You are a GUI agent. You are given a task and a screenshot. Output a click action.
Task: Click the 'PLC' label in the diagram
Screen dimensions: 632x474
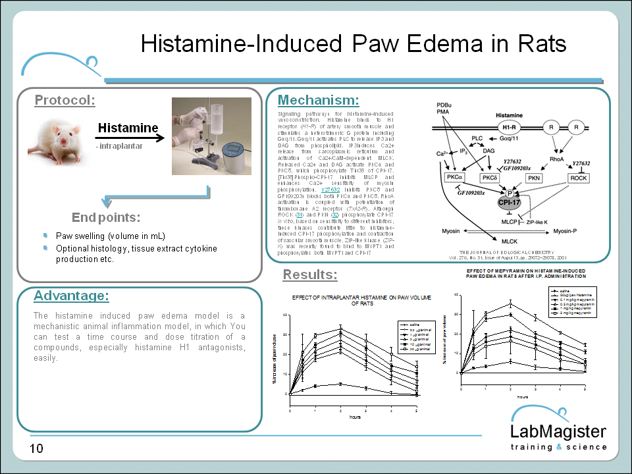pos(477,138)
